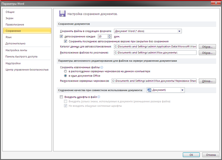Select the Сохранение settings category
The width and height of the screenshot is (222, 160).
pos(27,31)
